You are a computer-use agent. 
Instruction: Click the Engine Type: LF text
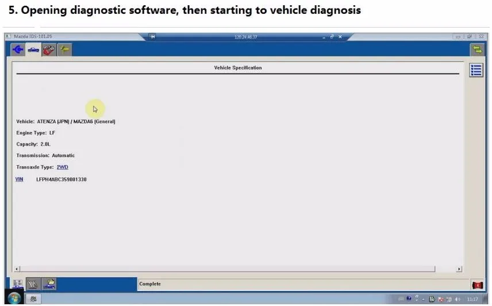(36, 133)
